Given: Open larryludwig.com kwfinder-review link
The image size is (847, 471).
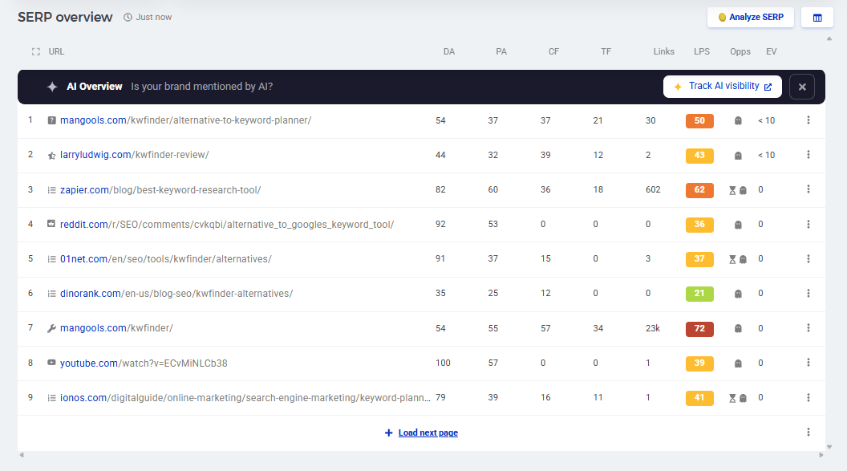Looking at the screenshot, I should click(x=135, y=155).
